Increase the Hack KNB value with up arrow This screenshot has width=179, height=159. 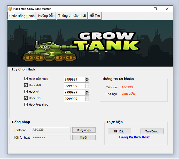pyautogui.click(x=87, y=85)
